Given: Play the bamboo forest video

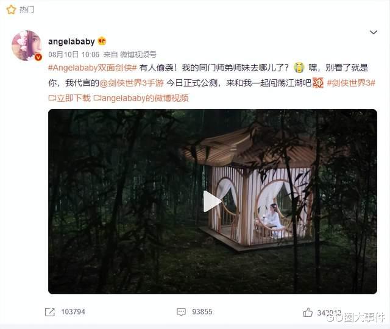Looking at the screenshot, I should point(212,202).
